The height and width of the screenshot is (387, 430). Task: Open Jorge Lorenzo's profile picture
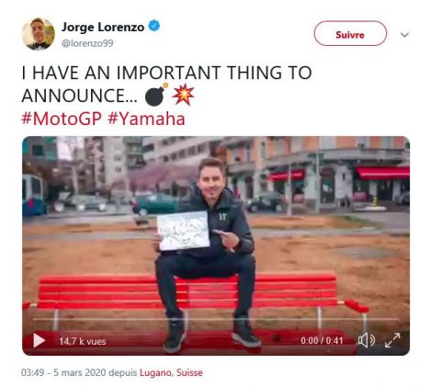pyautogui.click(x=39, y=34)
